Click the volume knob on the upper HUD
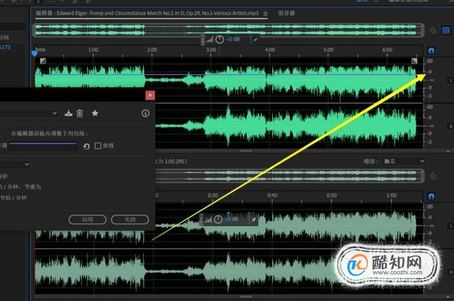Viewport: 454px width, 301px height. pos(220,39)
